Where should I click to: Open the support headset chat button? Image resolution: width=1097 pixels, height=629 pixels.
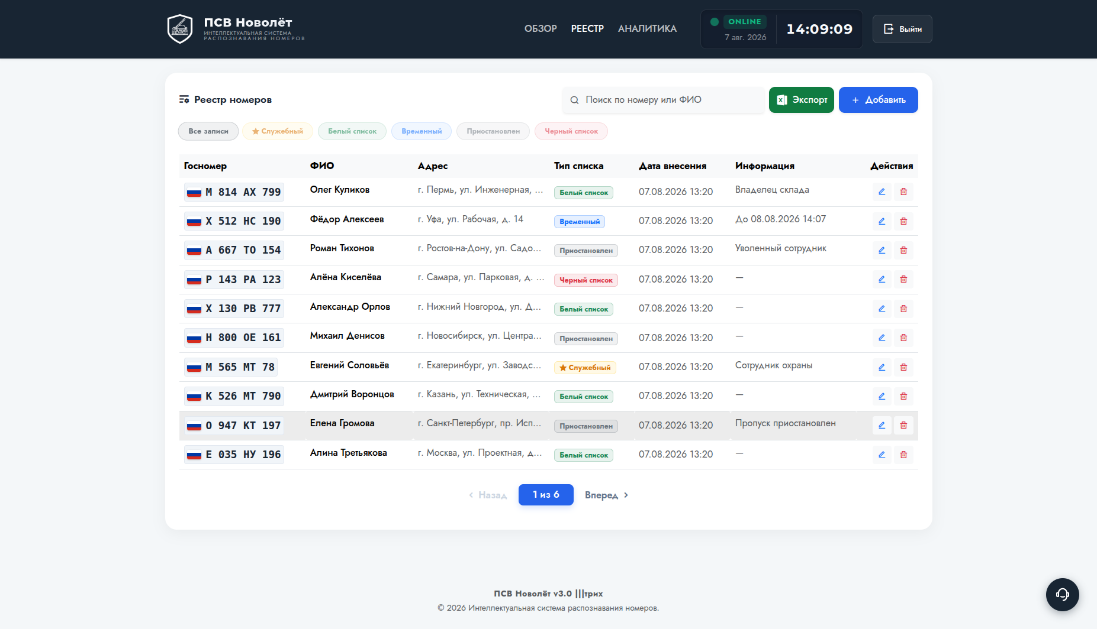tap(1062, 594)
